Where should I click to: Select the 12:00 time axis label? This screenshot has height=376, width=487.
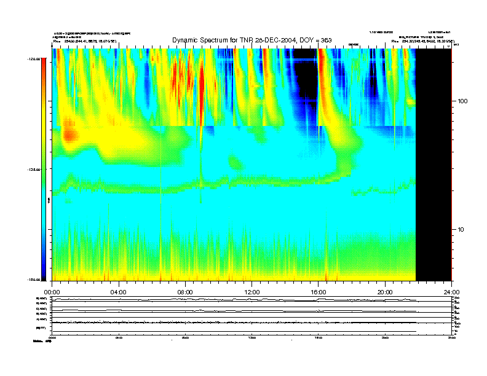(x=252, y=292)
